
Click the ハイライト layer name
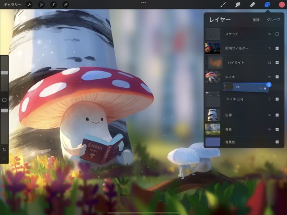point(236,63)
